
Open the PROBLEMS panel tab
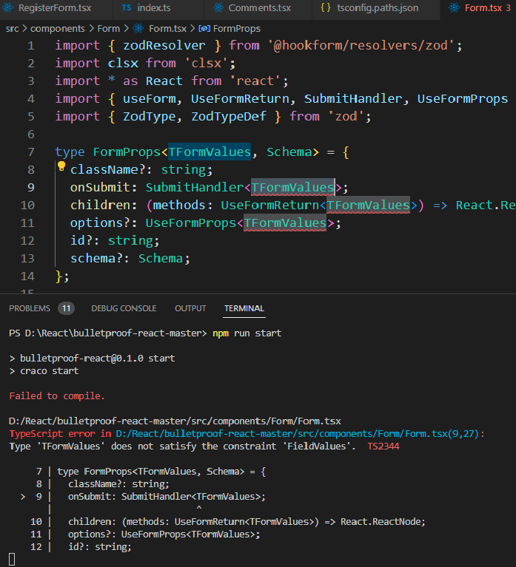click(30, 308)
